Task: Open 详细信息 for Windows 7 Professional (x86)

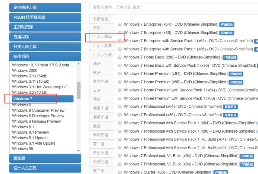Action: point(230,115)
